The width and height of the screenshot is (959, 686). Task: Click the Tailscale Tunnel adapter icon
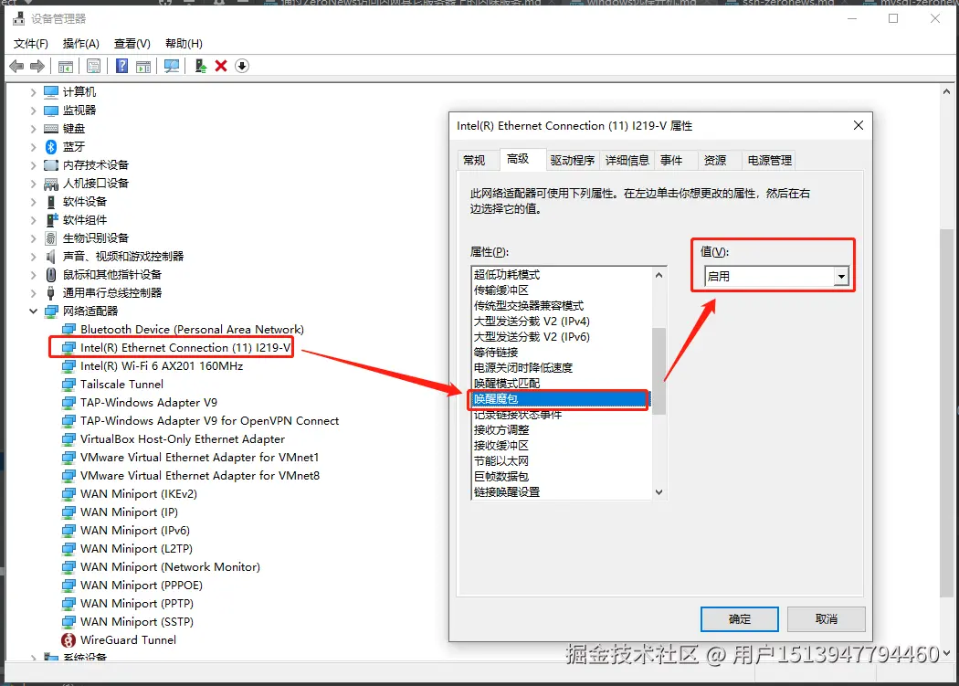click(x=69, y=385)
